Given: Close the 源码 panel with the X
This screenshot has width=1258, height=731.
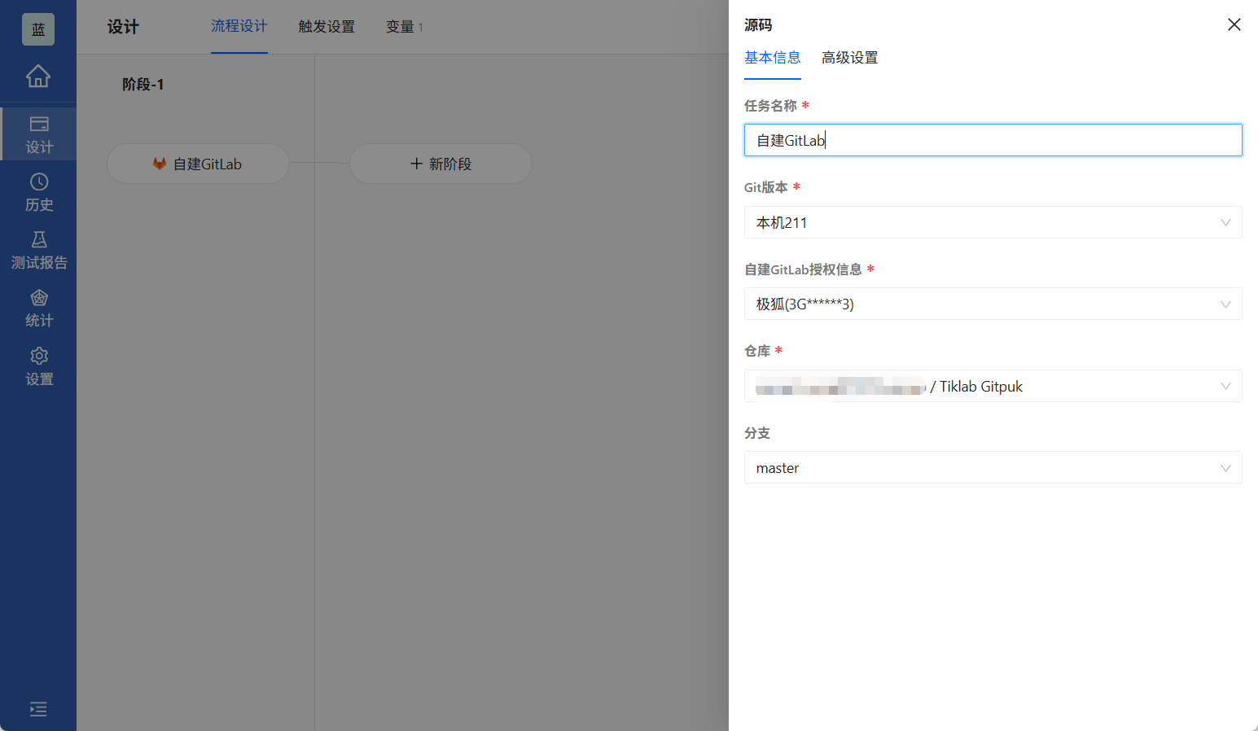Looking at the screenshot, I should [x=1234, y=24].
